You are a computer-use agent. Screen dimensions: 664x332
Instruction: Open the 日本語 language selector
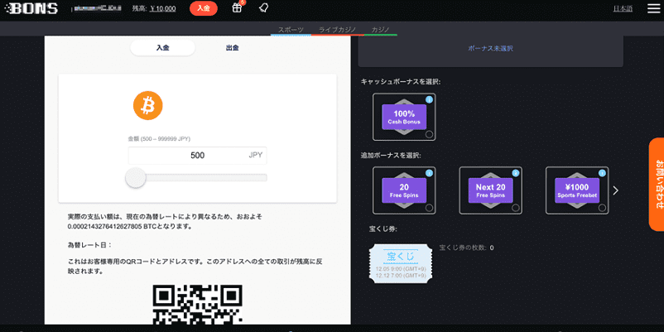623,8
